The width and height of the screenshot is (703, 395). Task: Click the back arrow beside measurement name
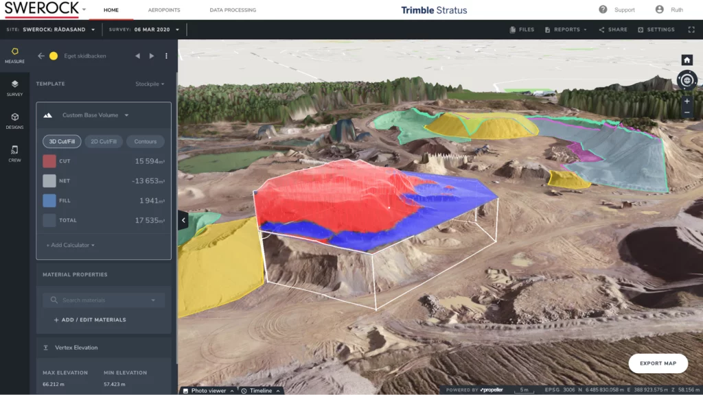coord(41,56)
